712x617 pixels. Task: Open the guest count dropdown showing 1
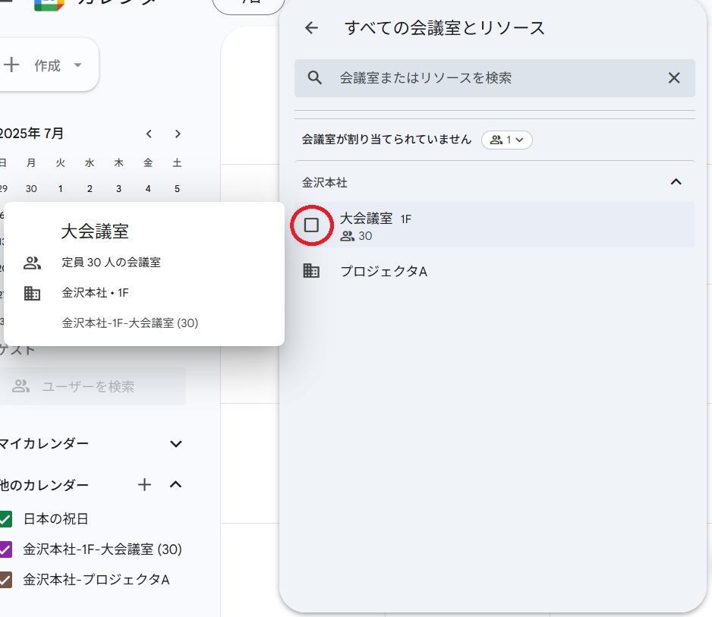click(x=507, y=140)
